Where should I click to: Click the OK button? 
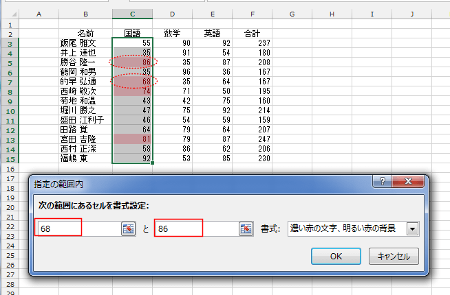click(x=336, y=256)
